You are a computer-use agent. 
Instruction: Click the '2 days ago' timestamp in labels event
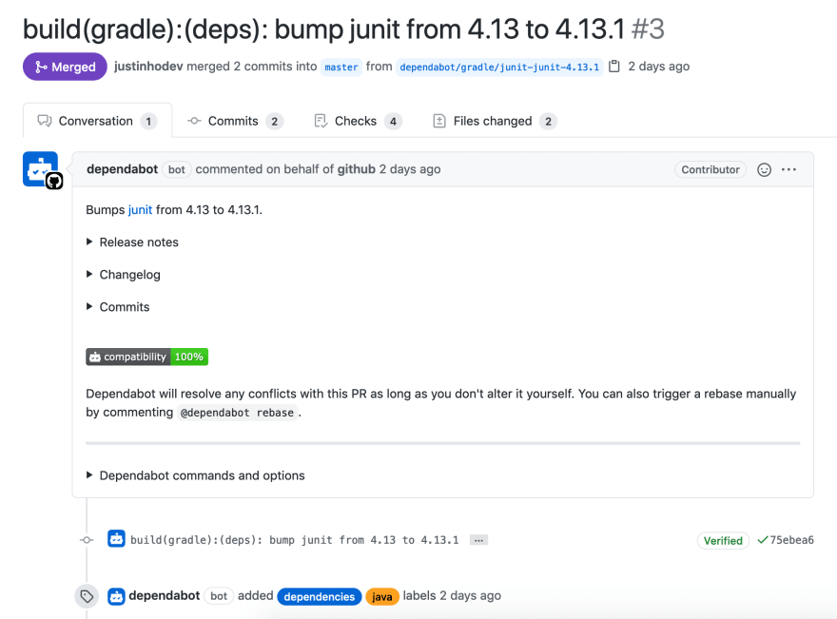pyautogui.click(x=470, y=595)
